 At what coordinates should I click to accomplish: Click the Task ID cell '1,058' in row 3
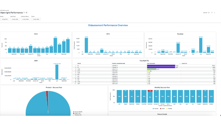(x=79, y=69)
